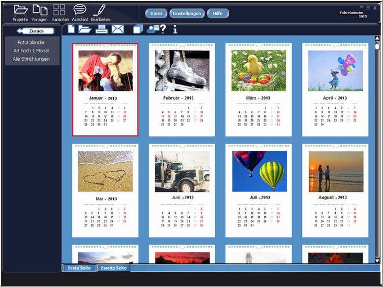Viewport: 383px width, 287px height.
Task: Open the Bearbeiten pencil icon
Action: 100,10
